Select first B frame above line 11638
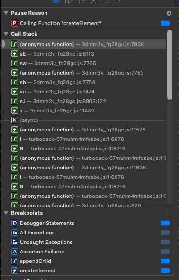The width and height of the screenshot is (179, 280). (84, 149)
